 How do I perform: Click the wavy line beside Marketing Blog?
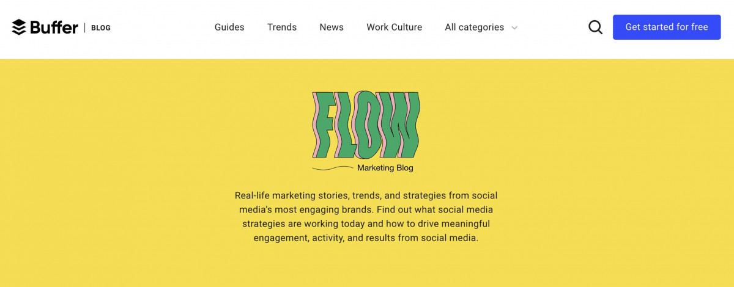tap(332, 168)
